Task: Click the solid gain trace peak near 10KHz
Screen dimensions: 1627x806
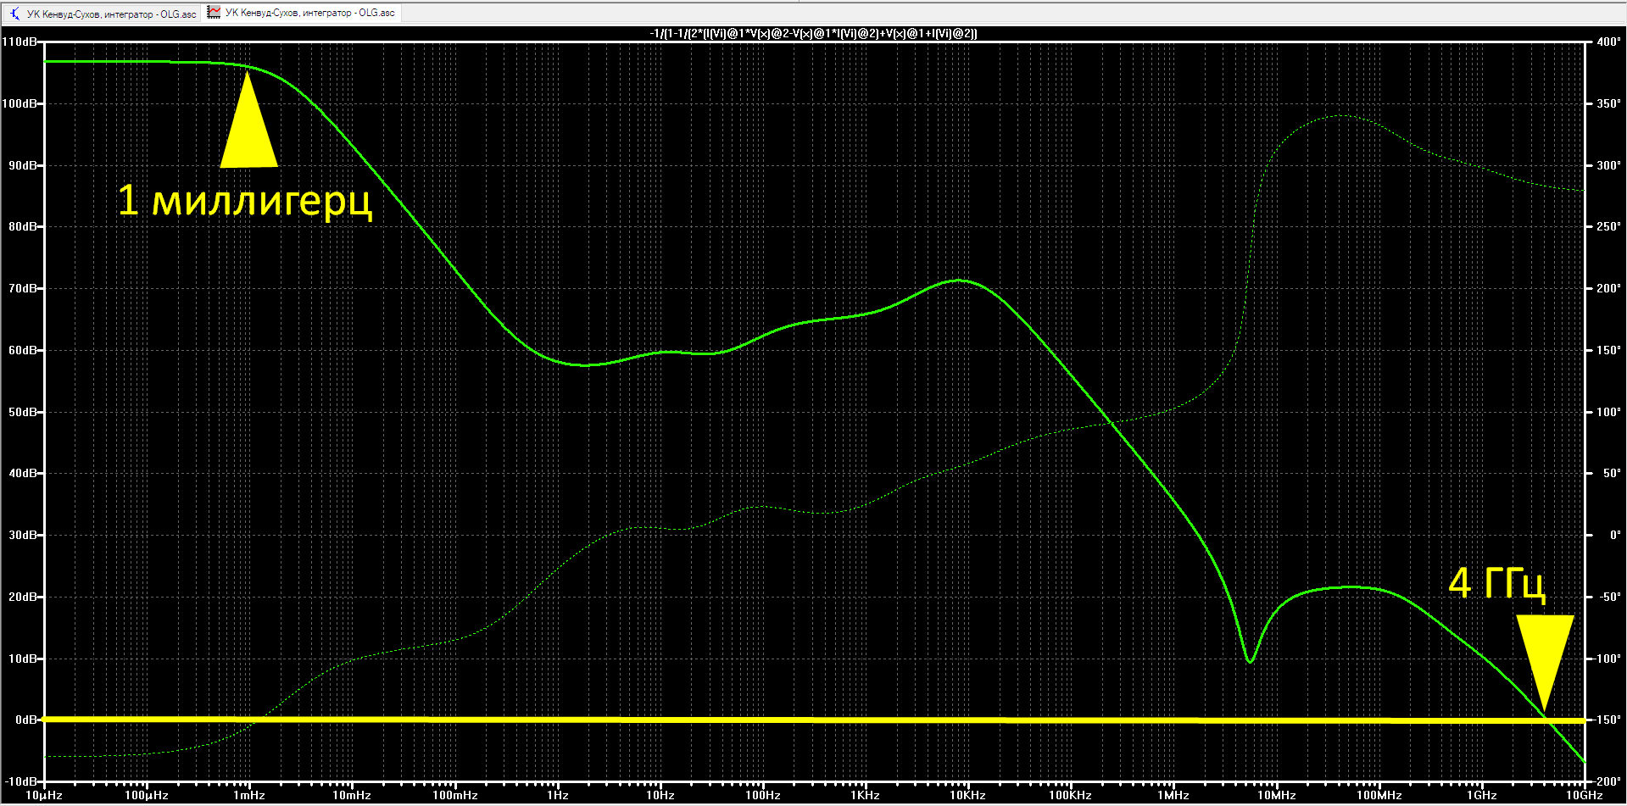Action: [959, 280]
